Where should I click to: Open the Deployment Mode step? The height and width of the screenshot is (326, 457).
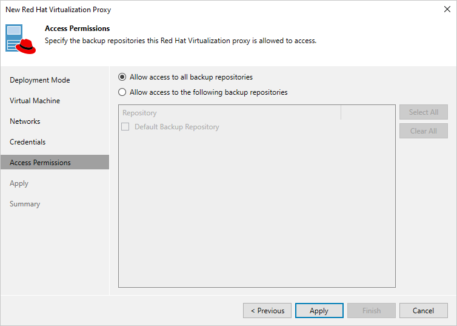click(40, 80)
